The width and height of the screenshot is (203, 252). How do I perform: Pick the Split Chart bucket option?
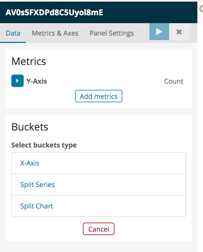pyautogui.click(x=37, y=206)
